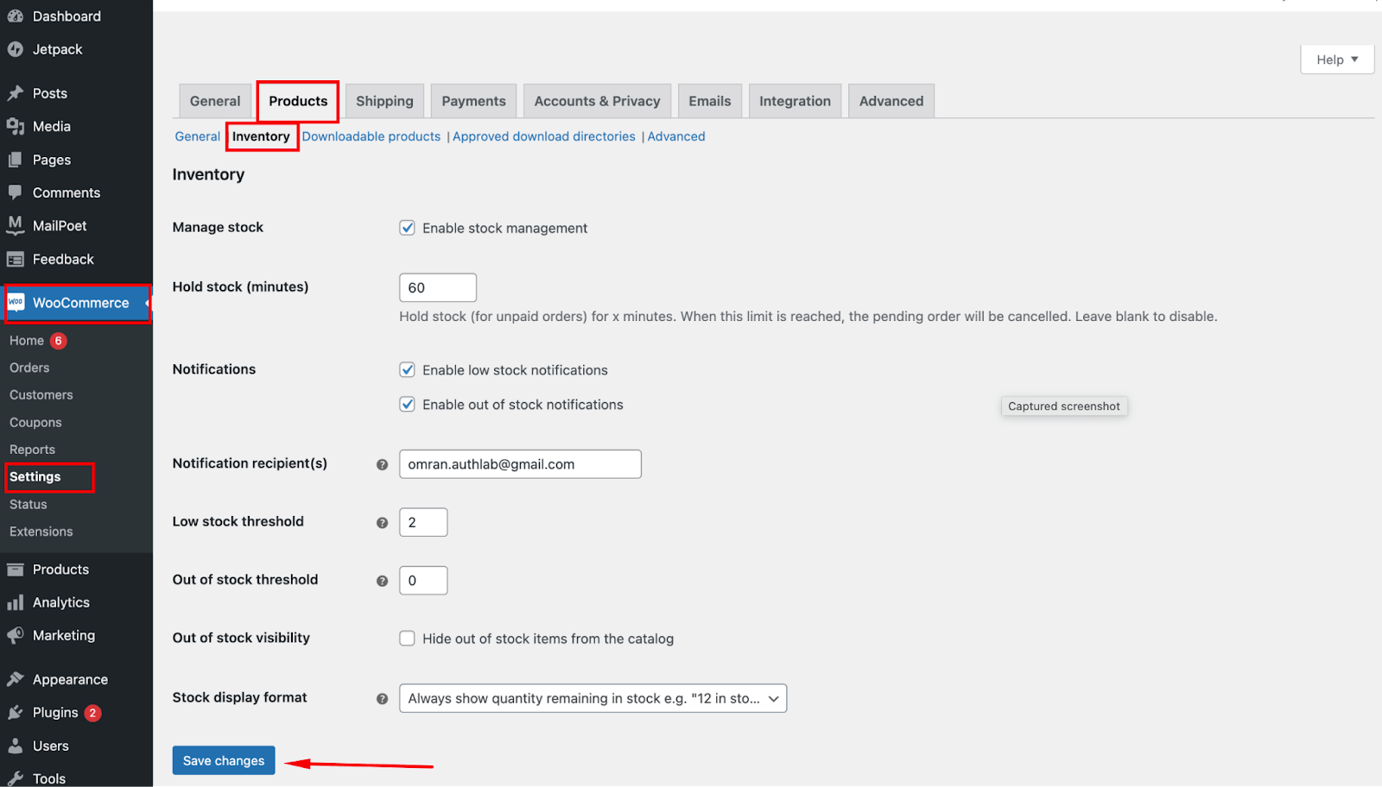Enable hiding out of stock items from catalog
Screen dimensions: 1382x787
pyautogui.click(x=407, y=639)
